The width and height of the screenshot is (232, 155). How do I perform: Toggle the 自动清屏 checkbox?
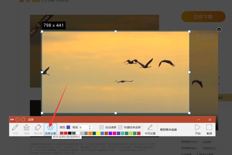(x=101, y=127)
